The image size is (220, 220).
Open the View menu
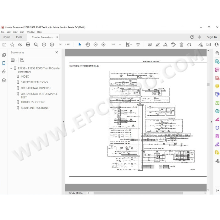15,32
